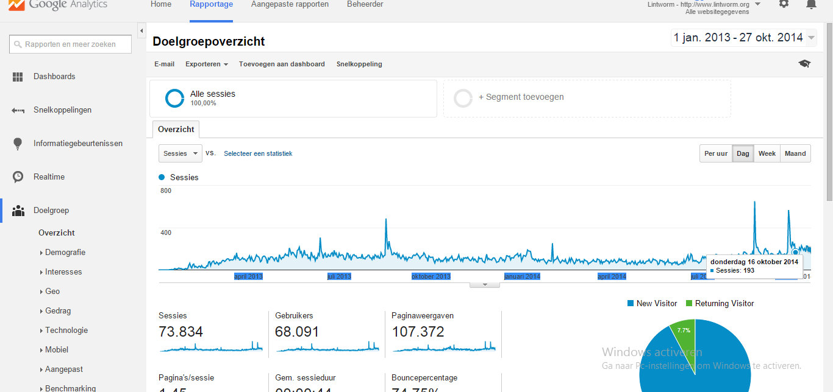Click the New Visitor legend swatch
This screenshot has width=833, height=392.
[631, 303]
